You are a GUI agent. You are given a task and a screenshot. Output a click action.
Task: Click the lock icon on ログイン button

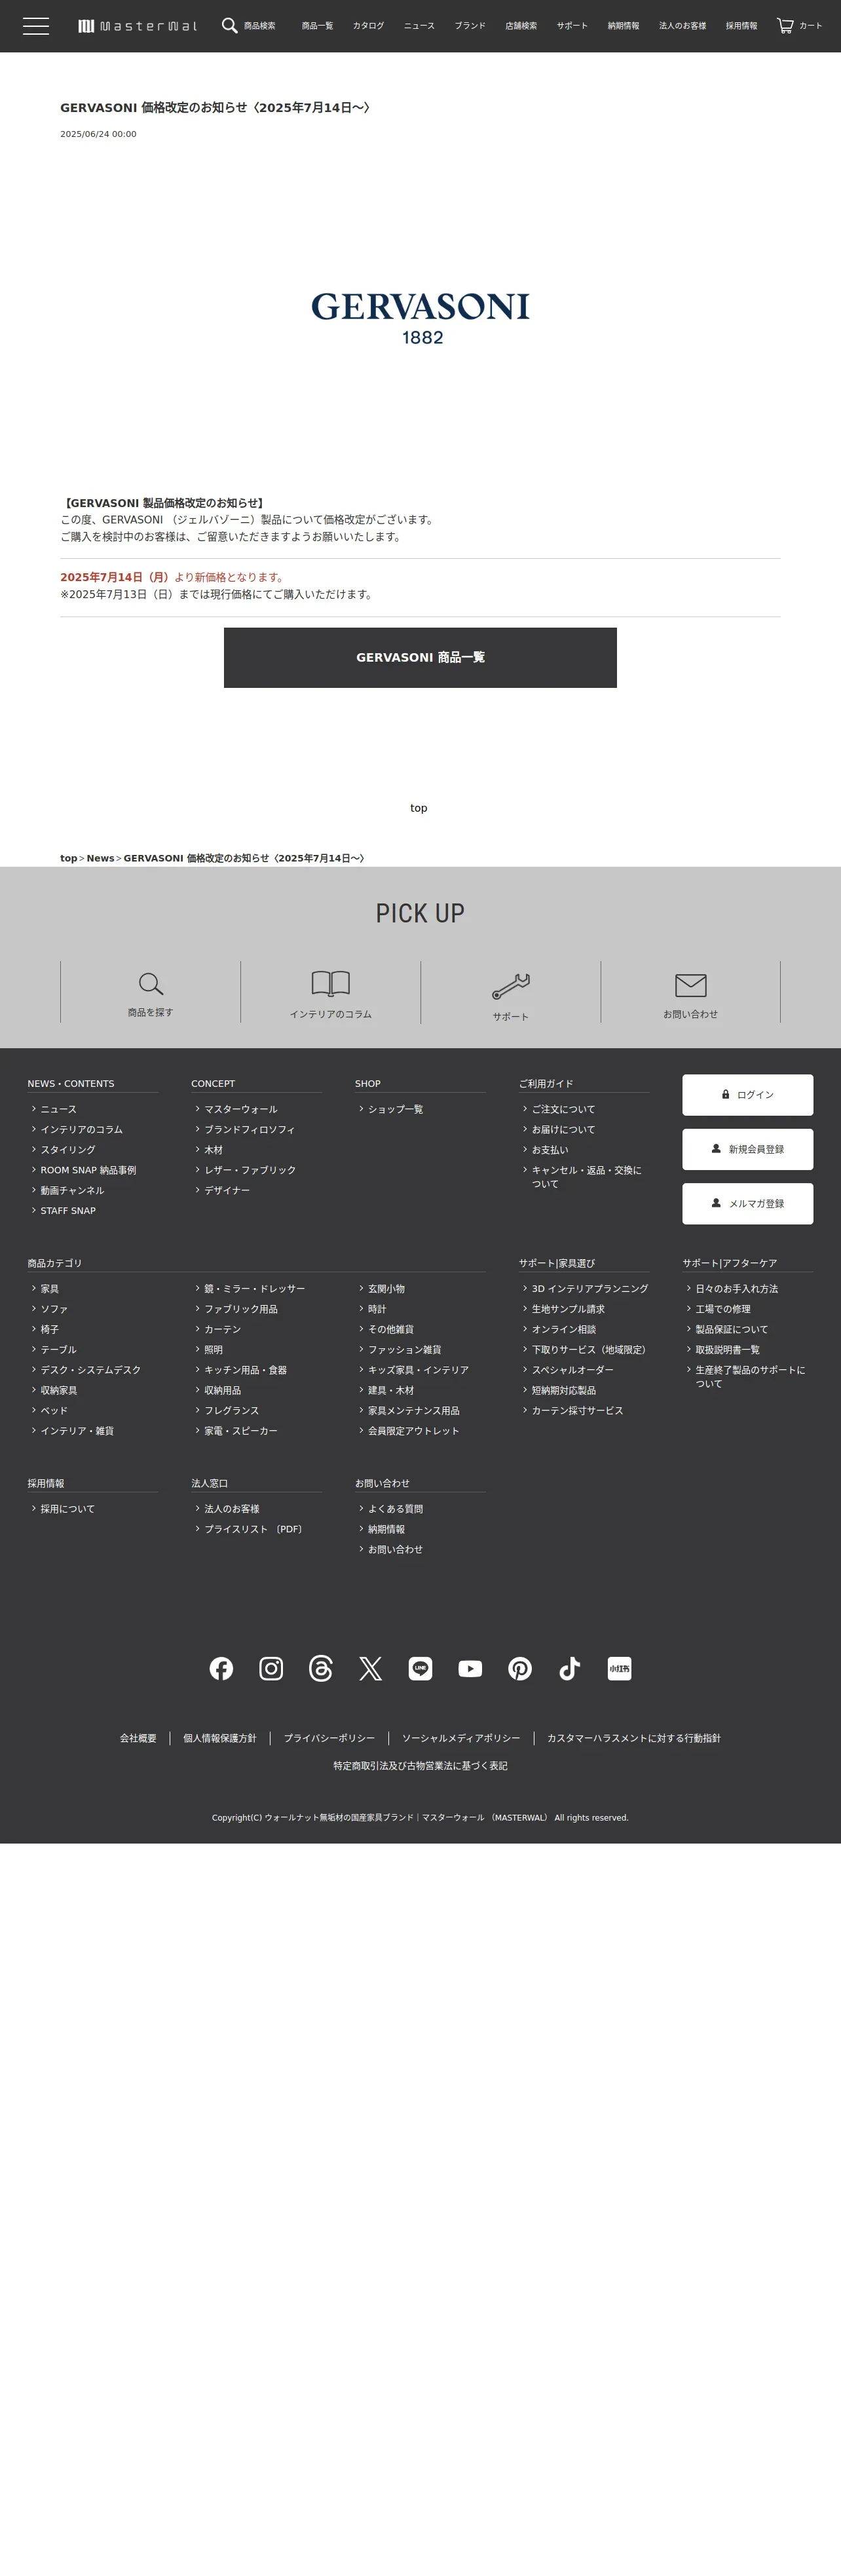coord(726,1094)
